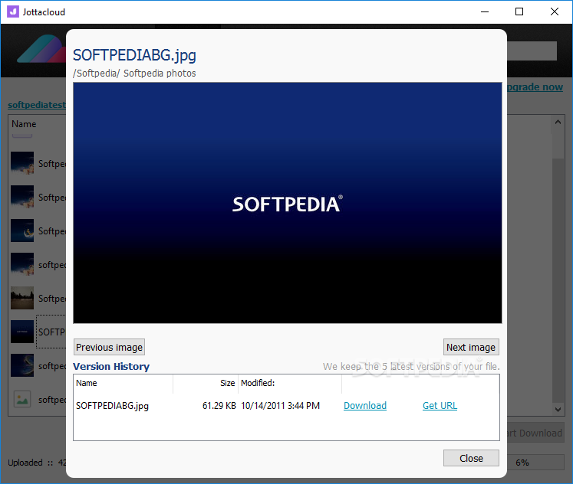The height and width of the screenshot is (484, 573).
Task: Click the Jottacloud title bar app icon
Action: tap(13, 11)
